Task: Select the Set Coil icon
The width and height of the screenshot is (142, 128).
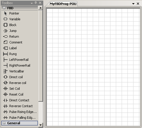Action: tap(5, 89)
